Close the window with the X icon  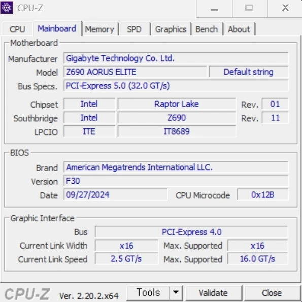point(285,8)
